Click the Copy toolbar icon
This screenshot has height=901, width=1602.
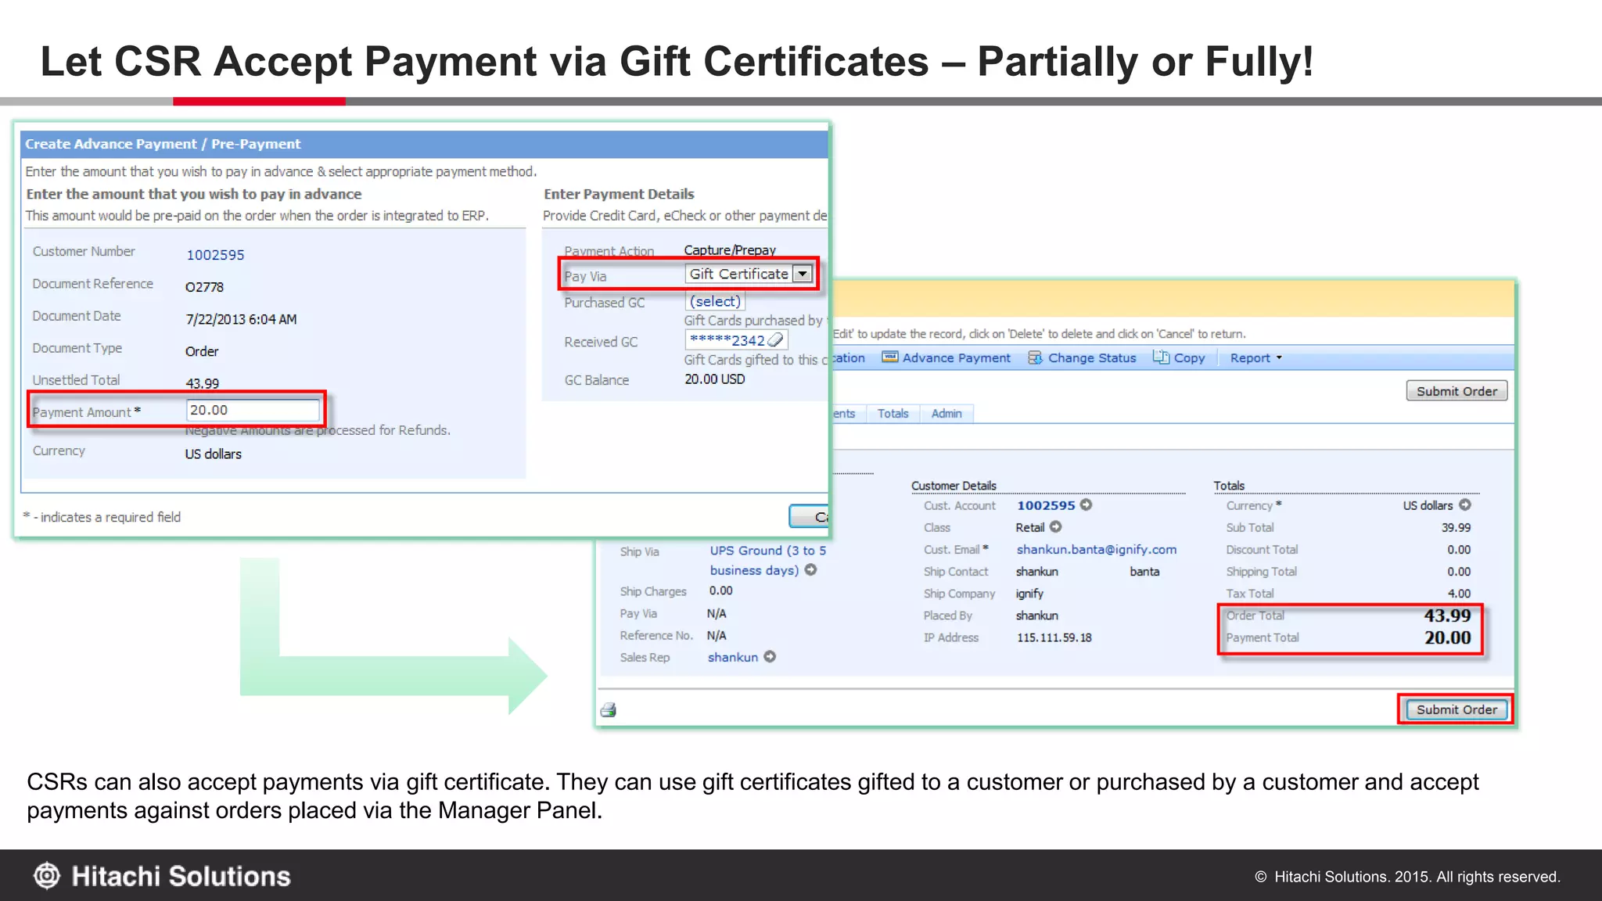coord(1161,357)
